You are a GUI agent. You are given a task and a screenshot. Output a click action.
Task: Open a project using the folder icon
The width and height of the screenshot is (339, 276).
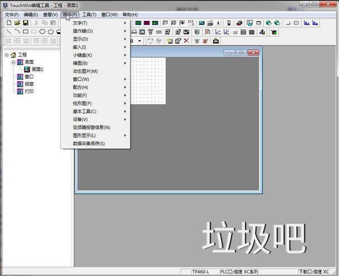tap(18, 23)
